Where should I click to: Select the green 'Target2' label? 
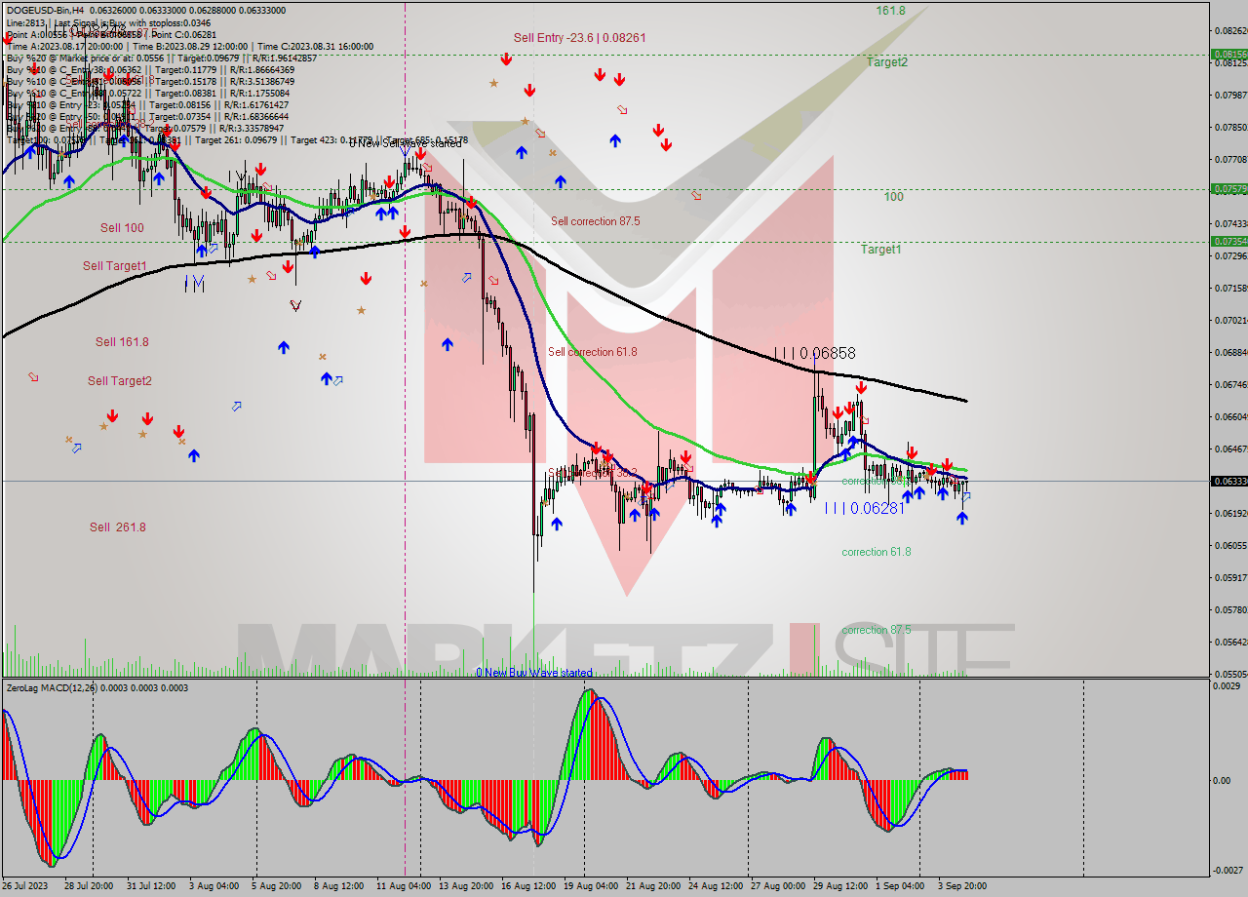pos(887,61)
